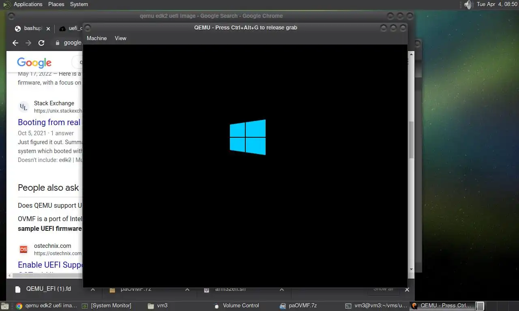Close the bashupl Chrome tab
Viewport: 519px width, 311px height.
coord(48,29)
